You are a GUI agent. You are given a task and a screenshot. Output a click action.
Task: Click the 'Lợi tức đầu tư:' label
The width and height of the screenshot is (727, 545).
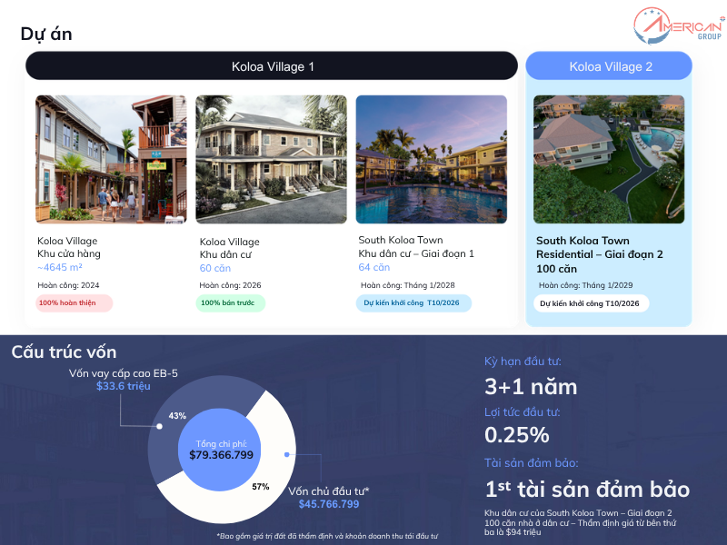pos(522,412)
